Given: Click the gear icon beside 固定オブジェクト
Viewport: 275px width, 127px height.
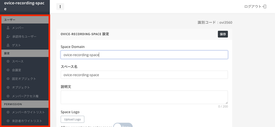Looking at the screenshot, I should tap(8, 79).
